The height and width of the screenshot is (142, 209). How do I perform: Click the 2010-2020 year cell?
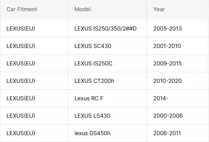coord(167,81)
